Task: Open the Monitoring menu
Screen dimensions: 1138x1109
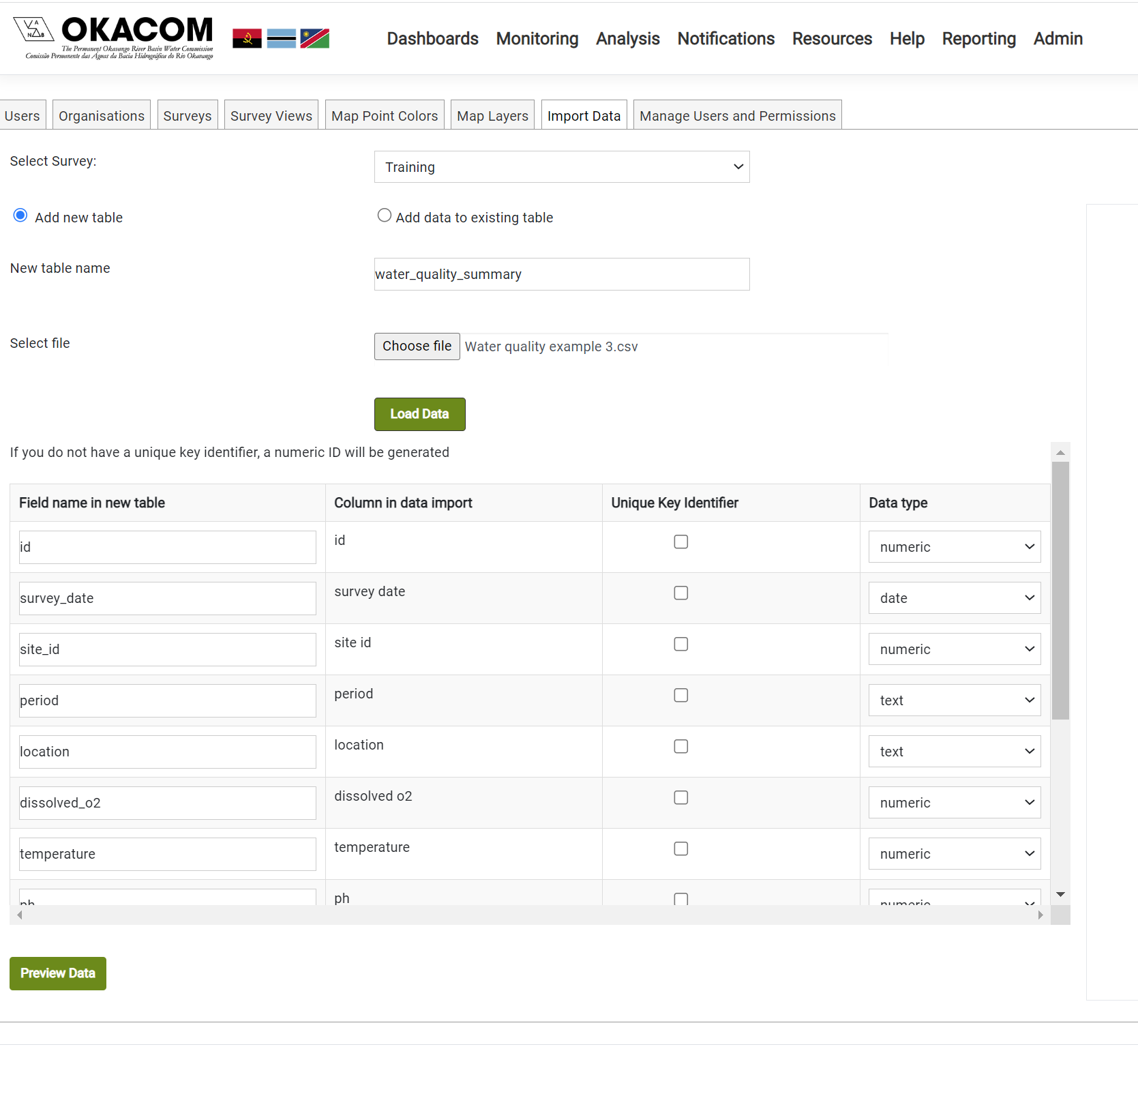Action: coord(537,39)
